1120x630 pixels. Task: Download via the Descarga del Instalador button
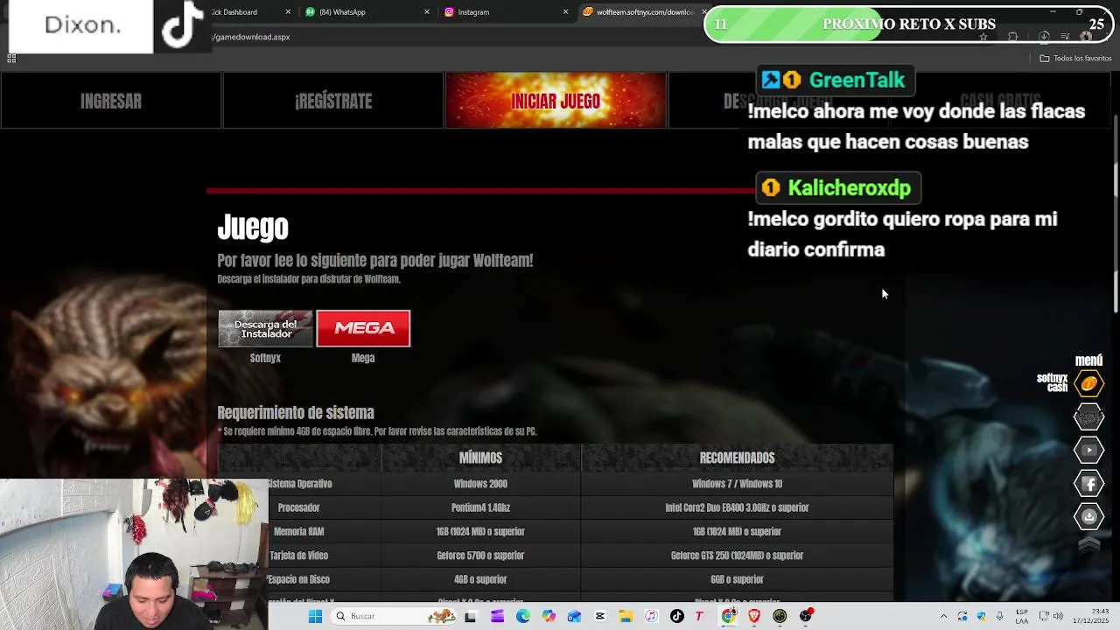(x=265, y=328)
